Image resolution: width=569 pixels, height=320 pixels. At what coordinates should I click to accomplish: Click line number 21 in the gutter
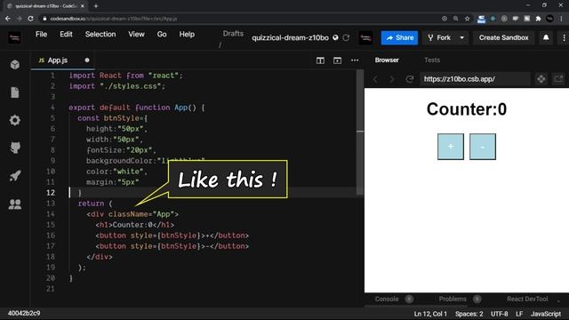[x=51, y=289]
